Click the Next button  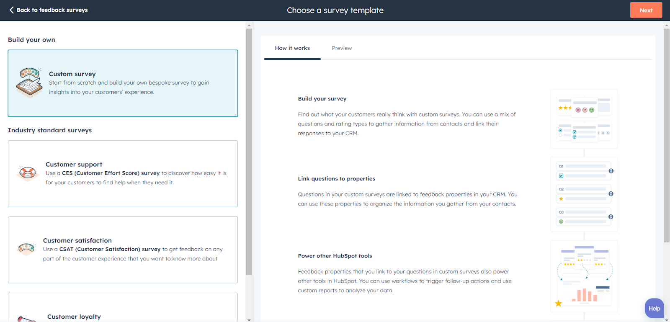tap(646, 10)
